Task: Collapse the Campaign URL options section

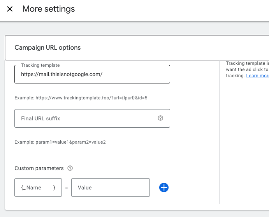Action: click(47, 48)
